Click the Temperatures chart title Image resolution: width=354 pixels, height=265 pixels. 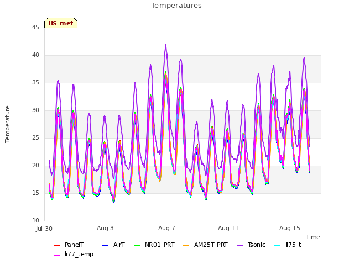176,6
